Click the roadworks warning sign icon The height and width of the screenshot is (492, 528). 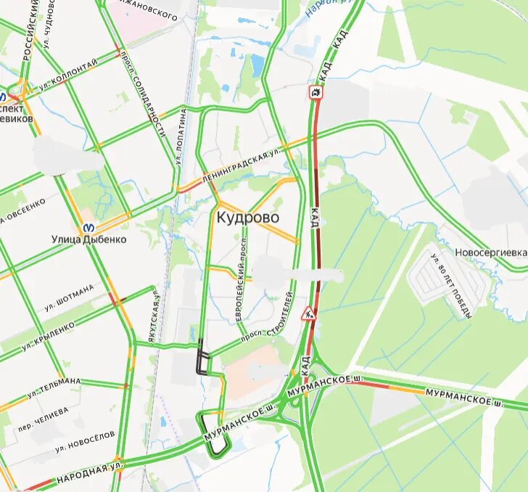[x=308, y=313]
